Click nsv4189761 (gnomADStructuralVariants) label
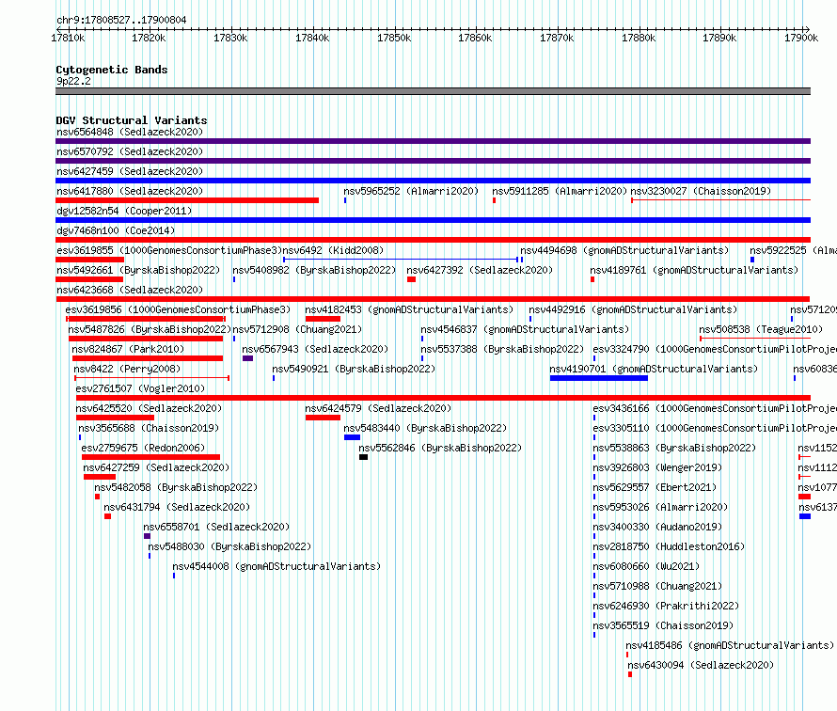 (x=694, y=270)
